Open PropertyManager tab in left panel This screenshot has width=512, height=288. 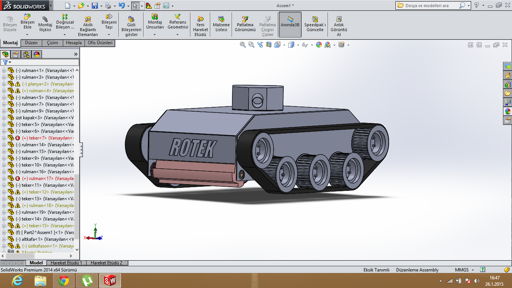pos(16,54)
